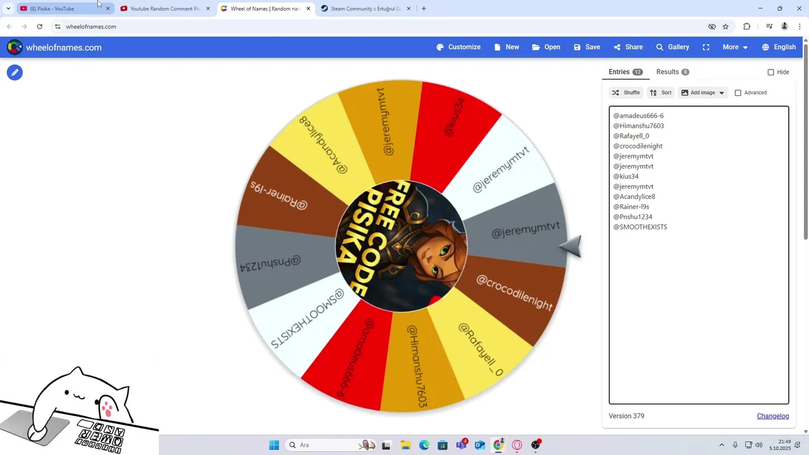Open the Changelog link
The image size is (809, 455).
pyautogui.click(x=773, y=416)
